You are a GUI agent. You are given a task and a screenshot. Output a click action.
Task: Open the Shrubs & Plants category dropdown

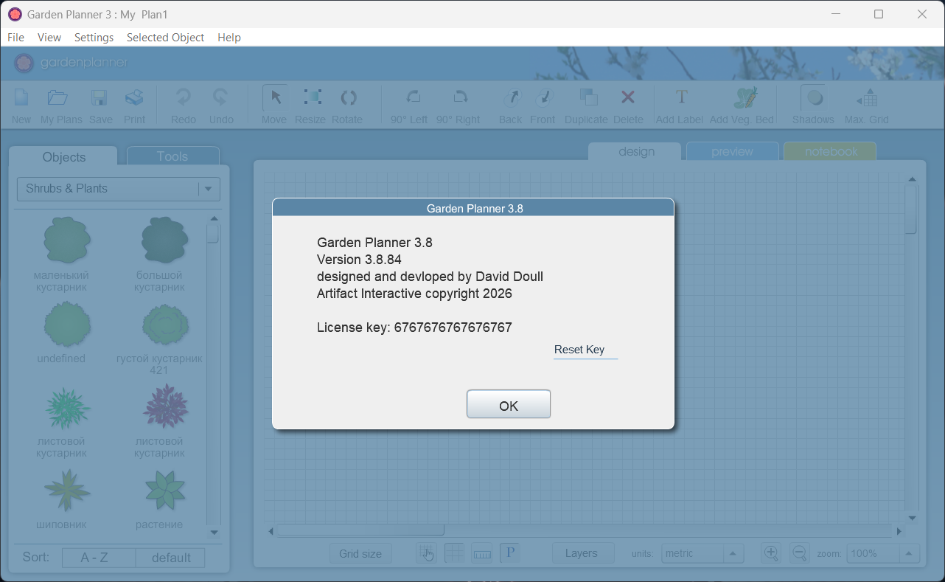[x=119, y=189]
